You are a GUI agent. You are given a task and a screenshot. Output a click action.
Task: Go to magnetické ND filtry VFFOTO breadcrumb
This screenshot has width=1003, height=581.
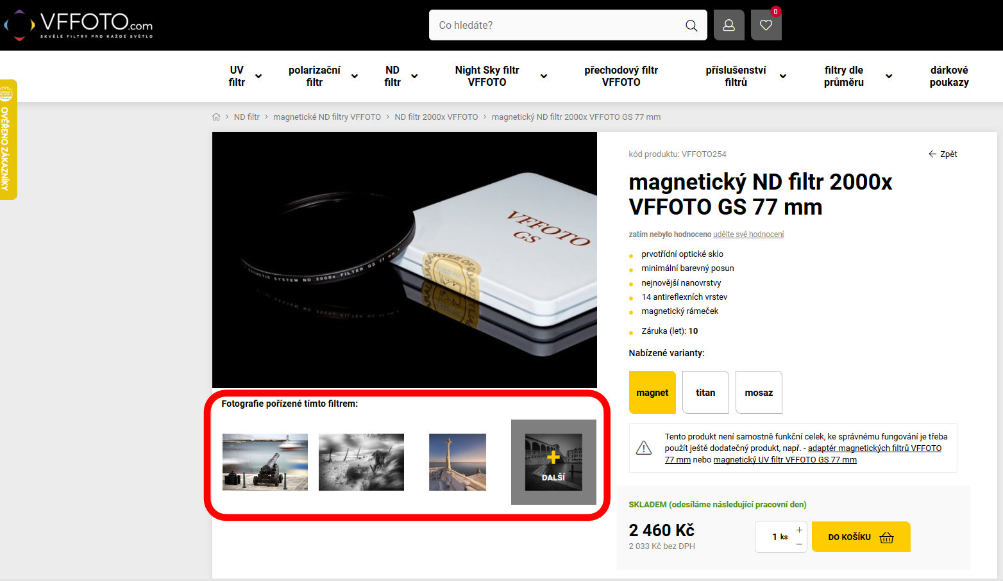(327, 117)
